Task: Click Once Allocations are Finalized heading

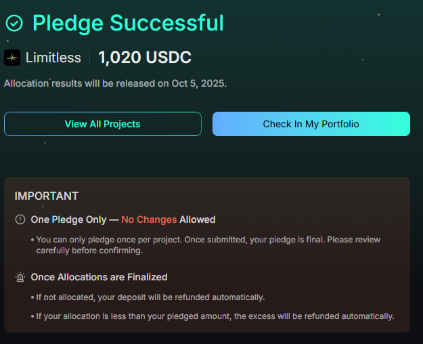Action: click(99, 278)
